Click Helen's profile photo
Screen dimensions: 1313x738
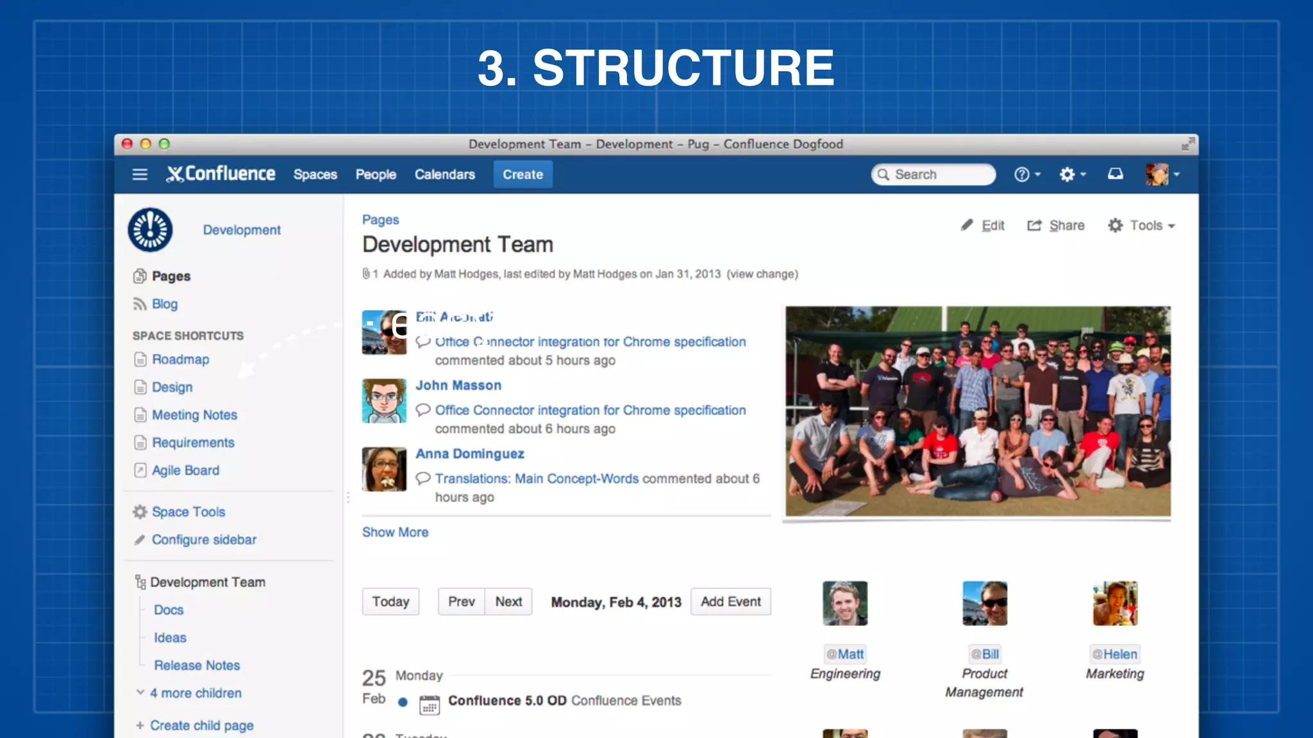[x=1115, y=603]
